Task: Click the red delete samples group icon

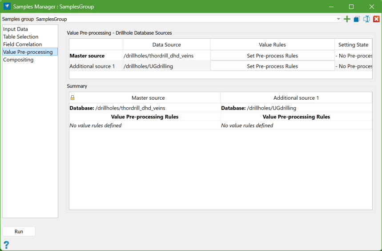Action: [376, 19]
